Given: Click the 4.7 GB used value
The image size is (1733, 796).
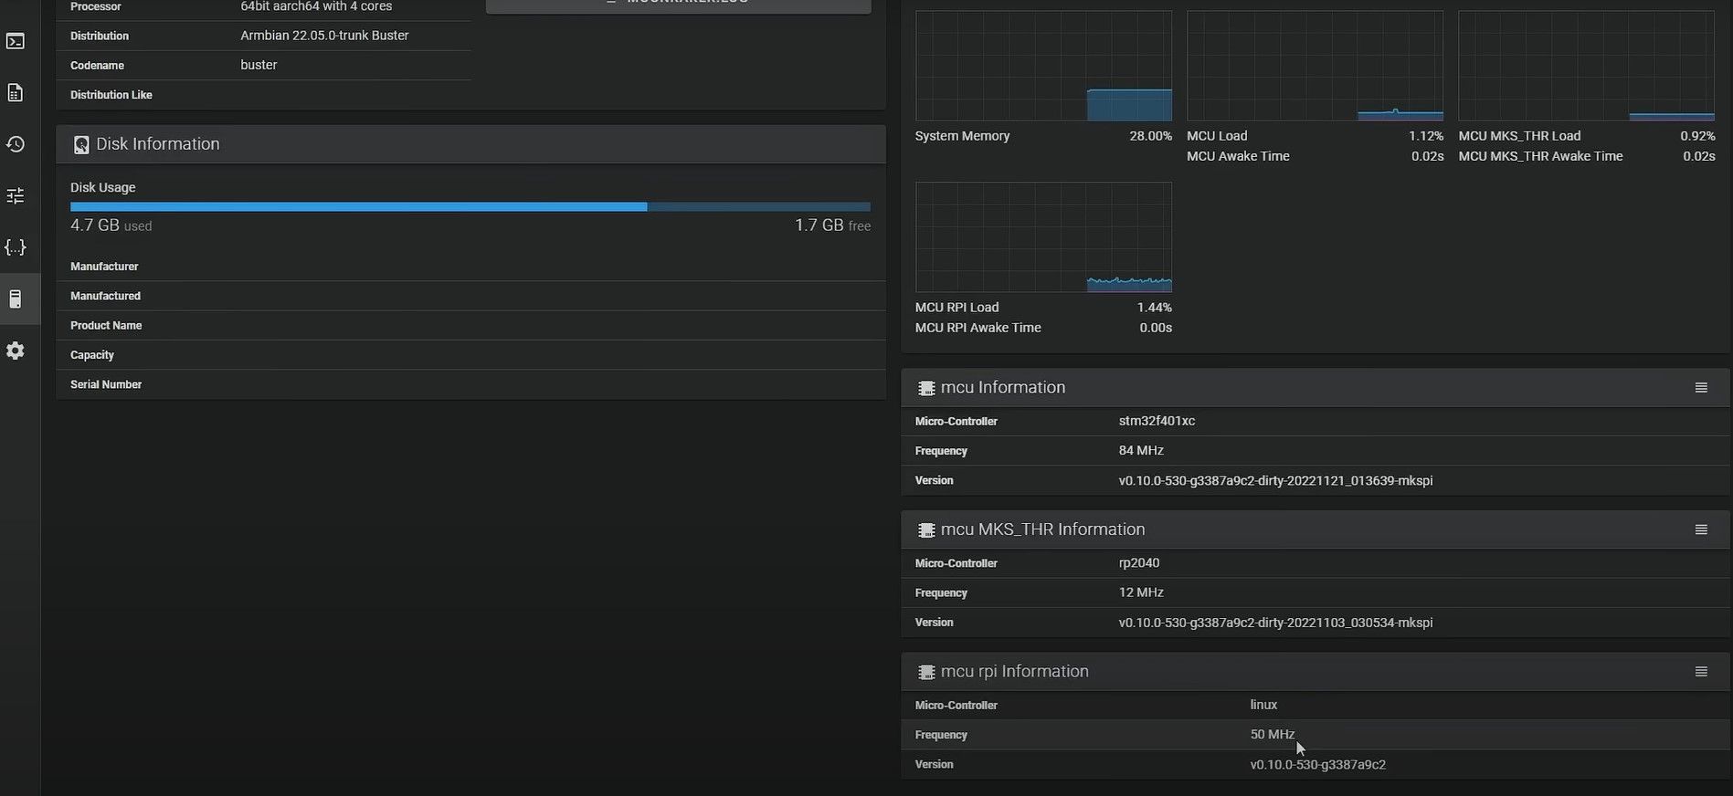Looking at the screenshot, I should [111, 225].
